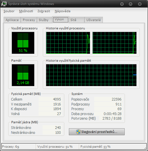148x151 pixels.
Task: Click the window resize grip in status bar
Action: click(x=145, y=148)
